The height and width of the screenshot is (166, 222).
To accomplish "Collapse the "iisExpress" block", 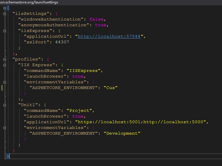I will [5, 31].
